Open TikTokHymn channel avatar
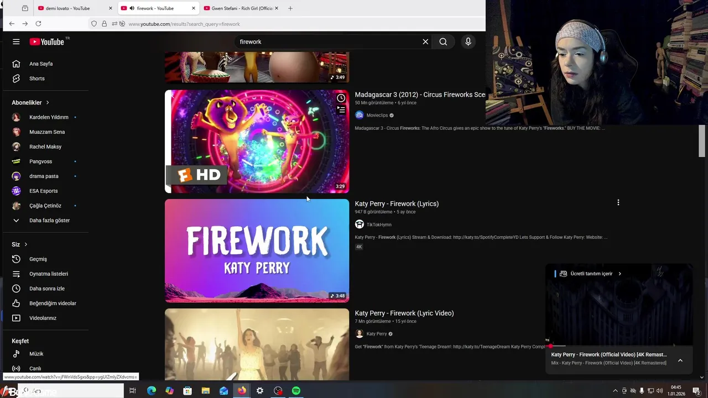Screen dimensions: 708x398 point(360,224)
